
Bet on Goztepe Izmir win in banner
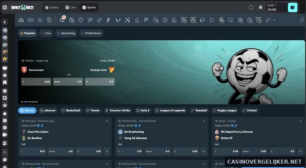100,82
